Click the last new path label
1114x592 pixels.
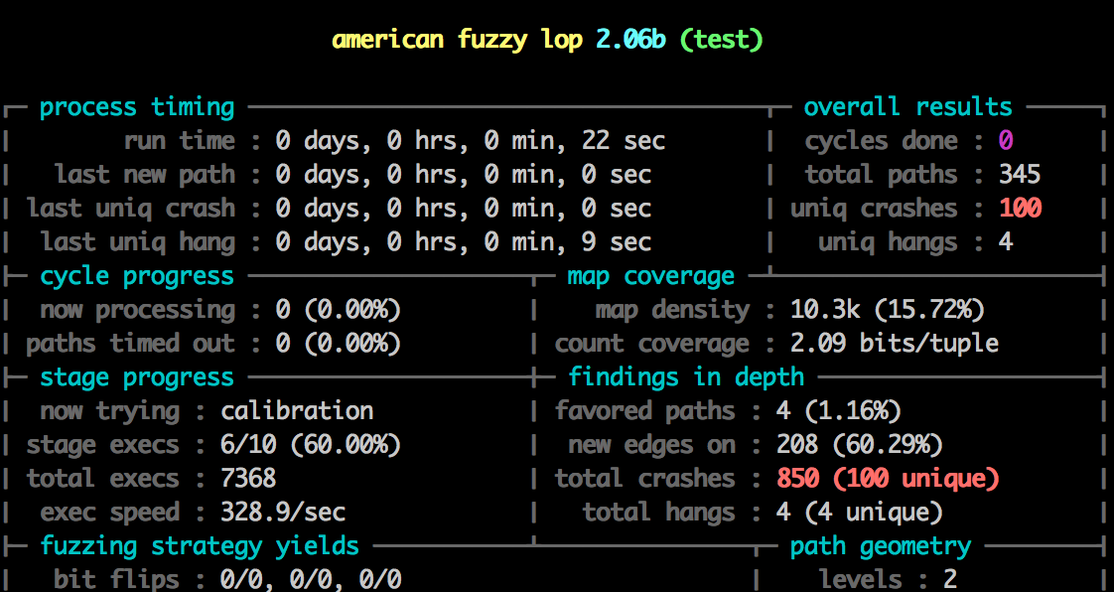tap(145, 175)
